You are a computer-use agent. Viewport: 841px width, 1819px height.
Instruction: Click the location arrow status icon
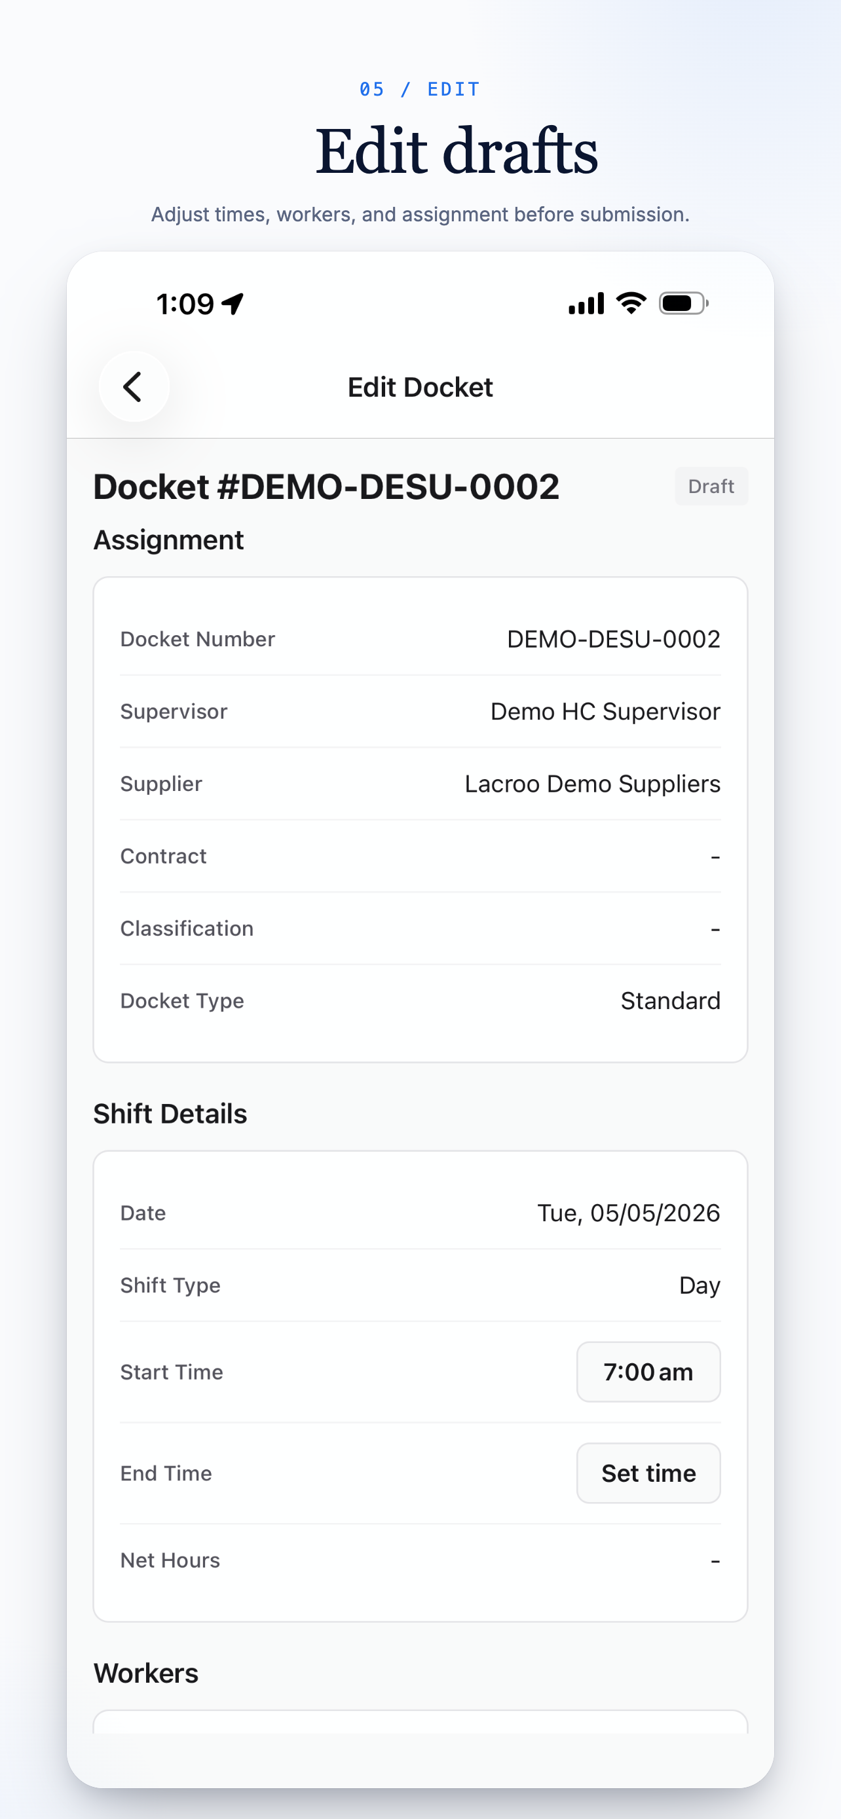click(233, 304)
